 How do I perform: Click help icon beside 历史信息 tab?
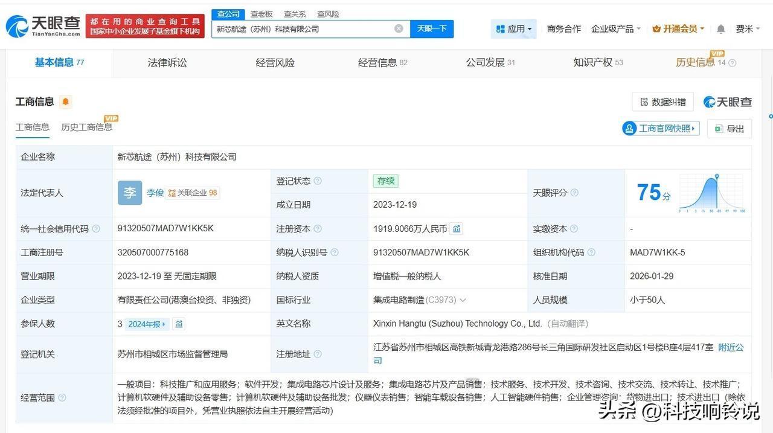[732, 63]
